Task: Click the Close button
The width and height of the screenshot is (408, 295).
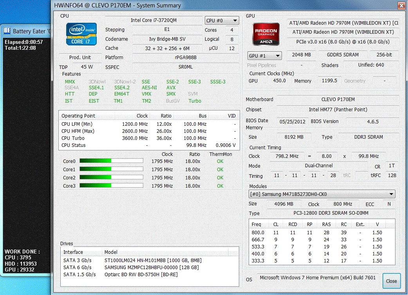Action: click(391, 281)
